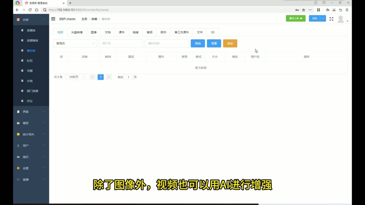Focus the 素材名称 input field
This screenshot has width=365, height=205.
(x=167, y=43)
